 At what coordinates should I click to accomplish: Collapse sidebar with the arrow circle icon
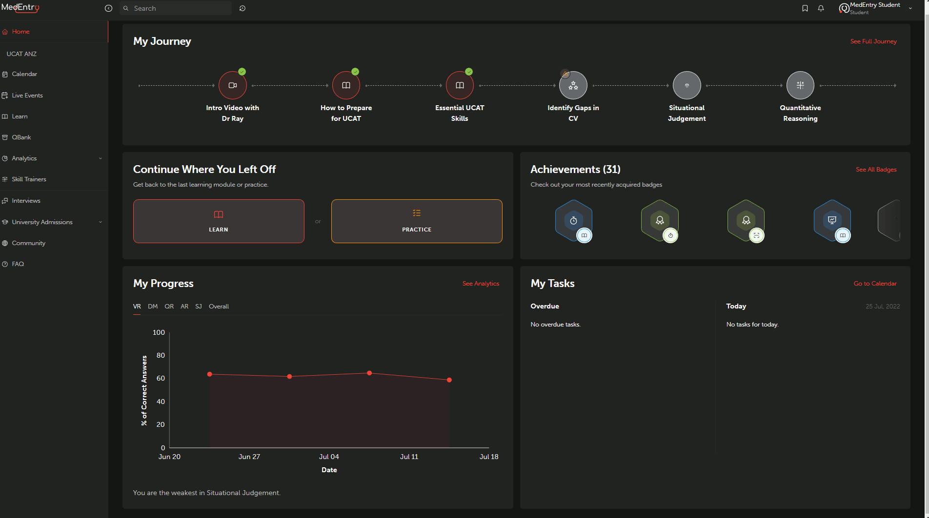(x=108, y=8)
